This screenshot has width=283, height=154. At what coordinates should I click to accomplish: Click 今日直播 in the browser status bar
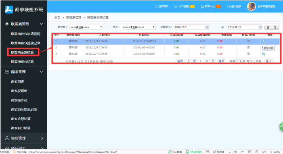point(175,152)
